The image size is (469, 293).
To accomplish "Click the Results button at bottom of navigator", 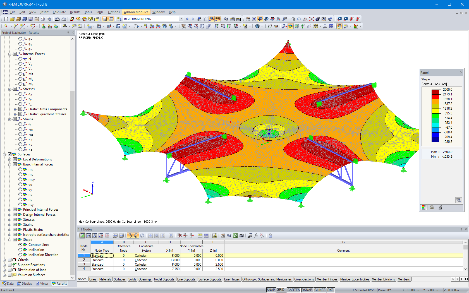I will [x=59, y=283].
